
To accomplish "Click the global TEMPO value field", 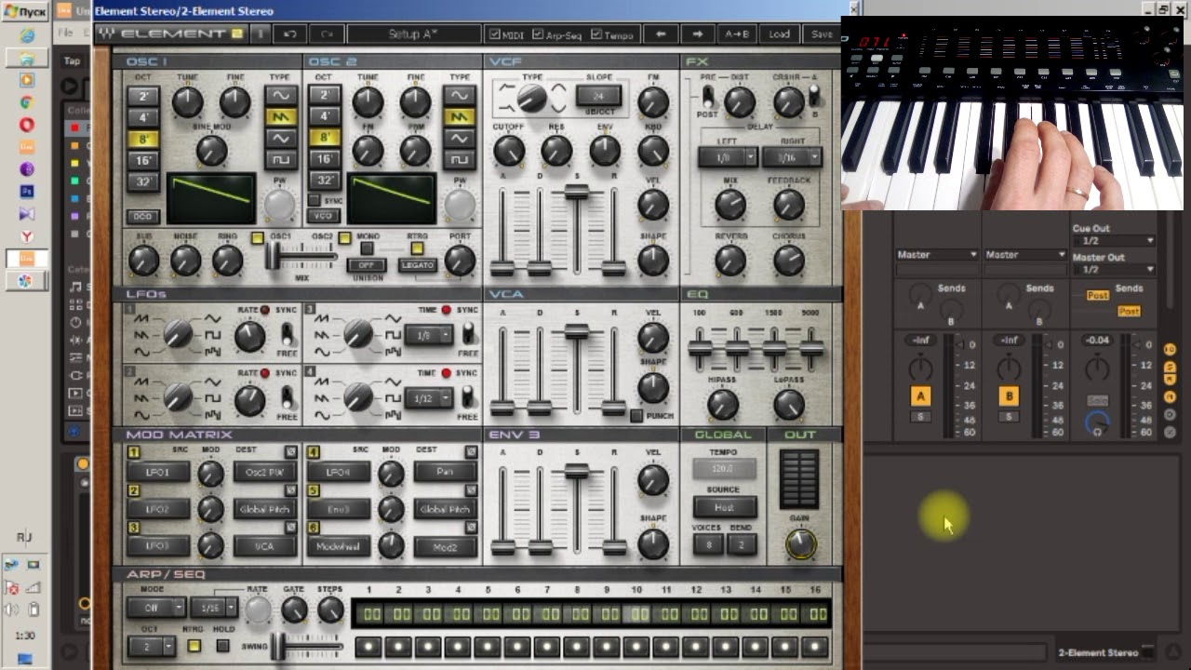I will click(724, 469).
